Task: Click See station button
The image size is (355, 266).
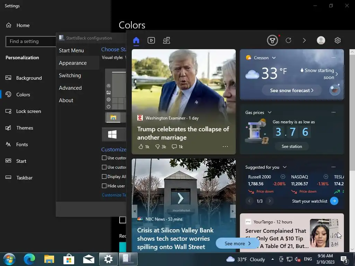Action: click(292, 147)
